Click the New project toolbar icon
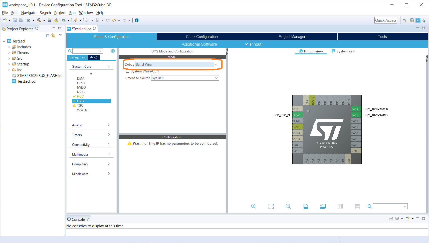 5,20
